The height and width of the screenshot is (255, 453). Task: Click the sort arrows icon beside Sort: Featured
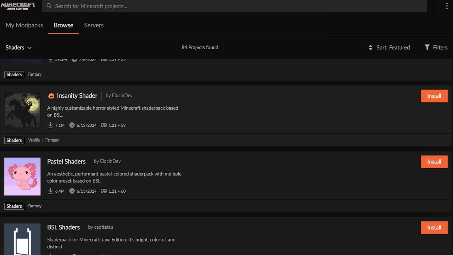tap(371, 47)
